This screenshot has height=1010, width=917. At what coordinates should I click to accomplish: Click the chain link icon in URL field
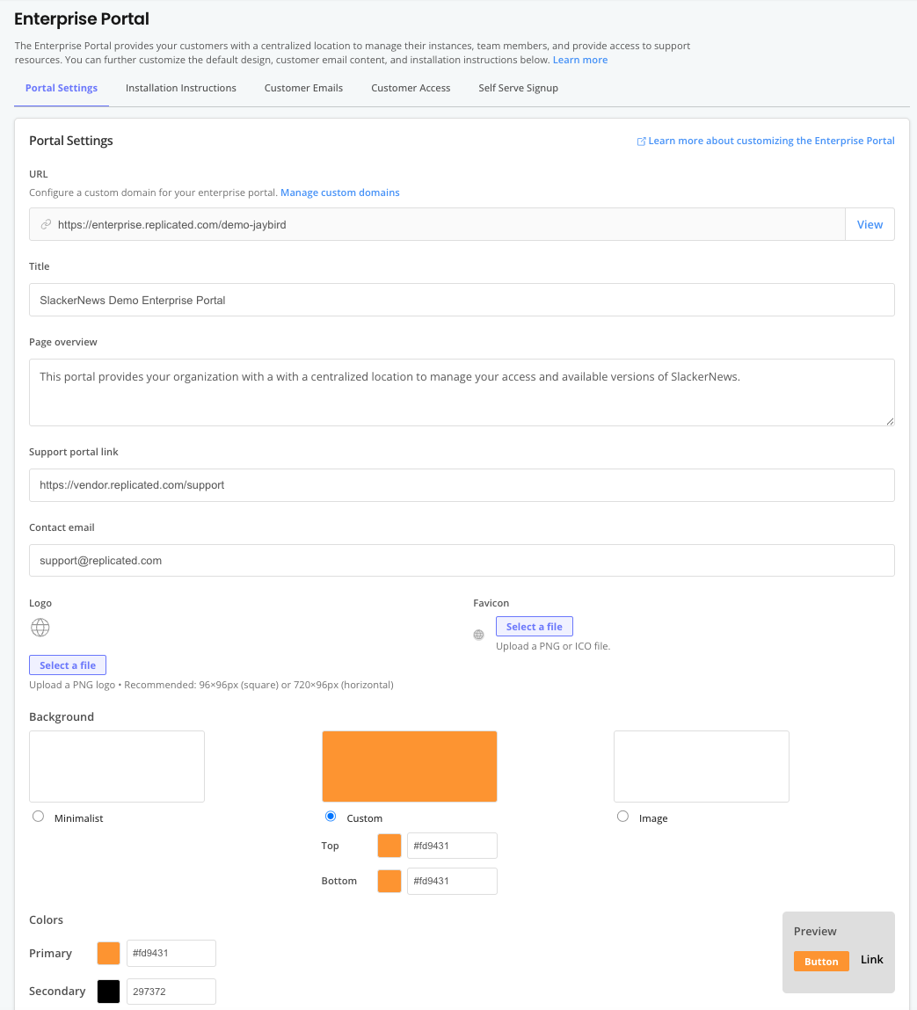pos(45,224)
